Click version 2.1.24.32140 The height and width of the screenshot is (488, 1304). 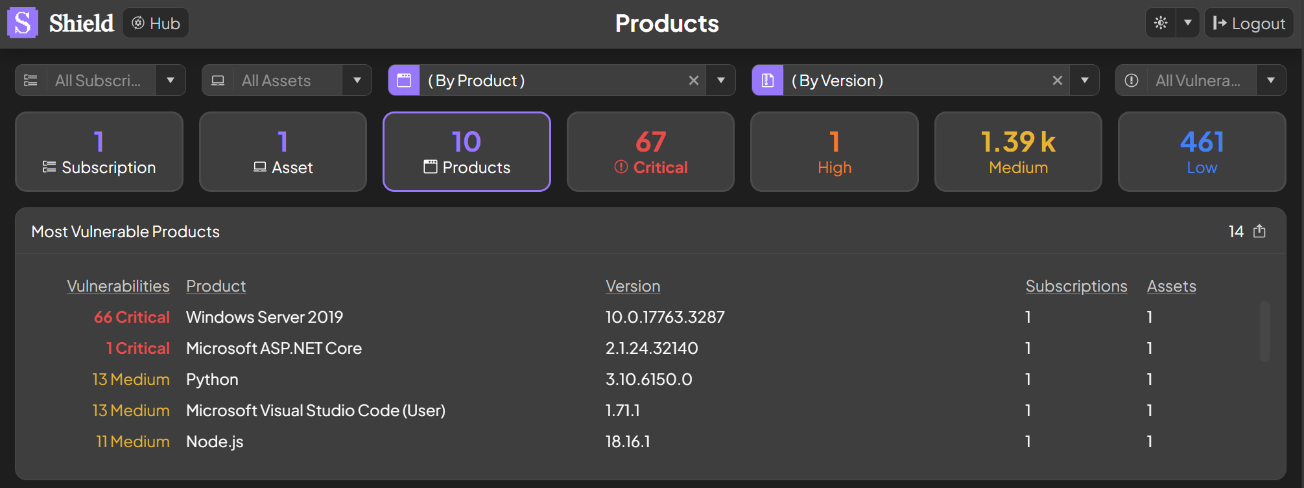click(x=652, y=348)
